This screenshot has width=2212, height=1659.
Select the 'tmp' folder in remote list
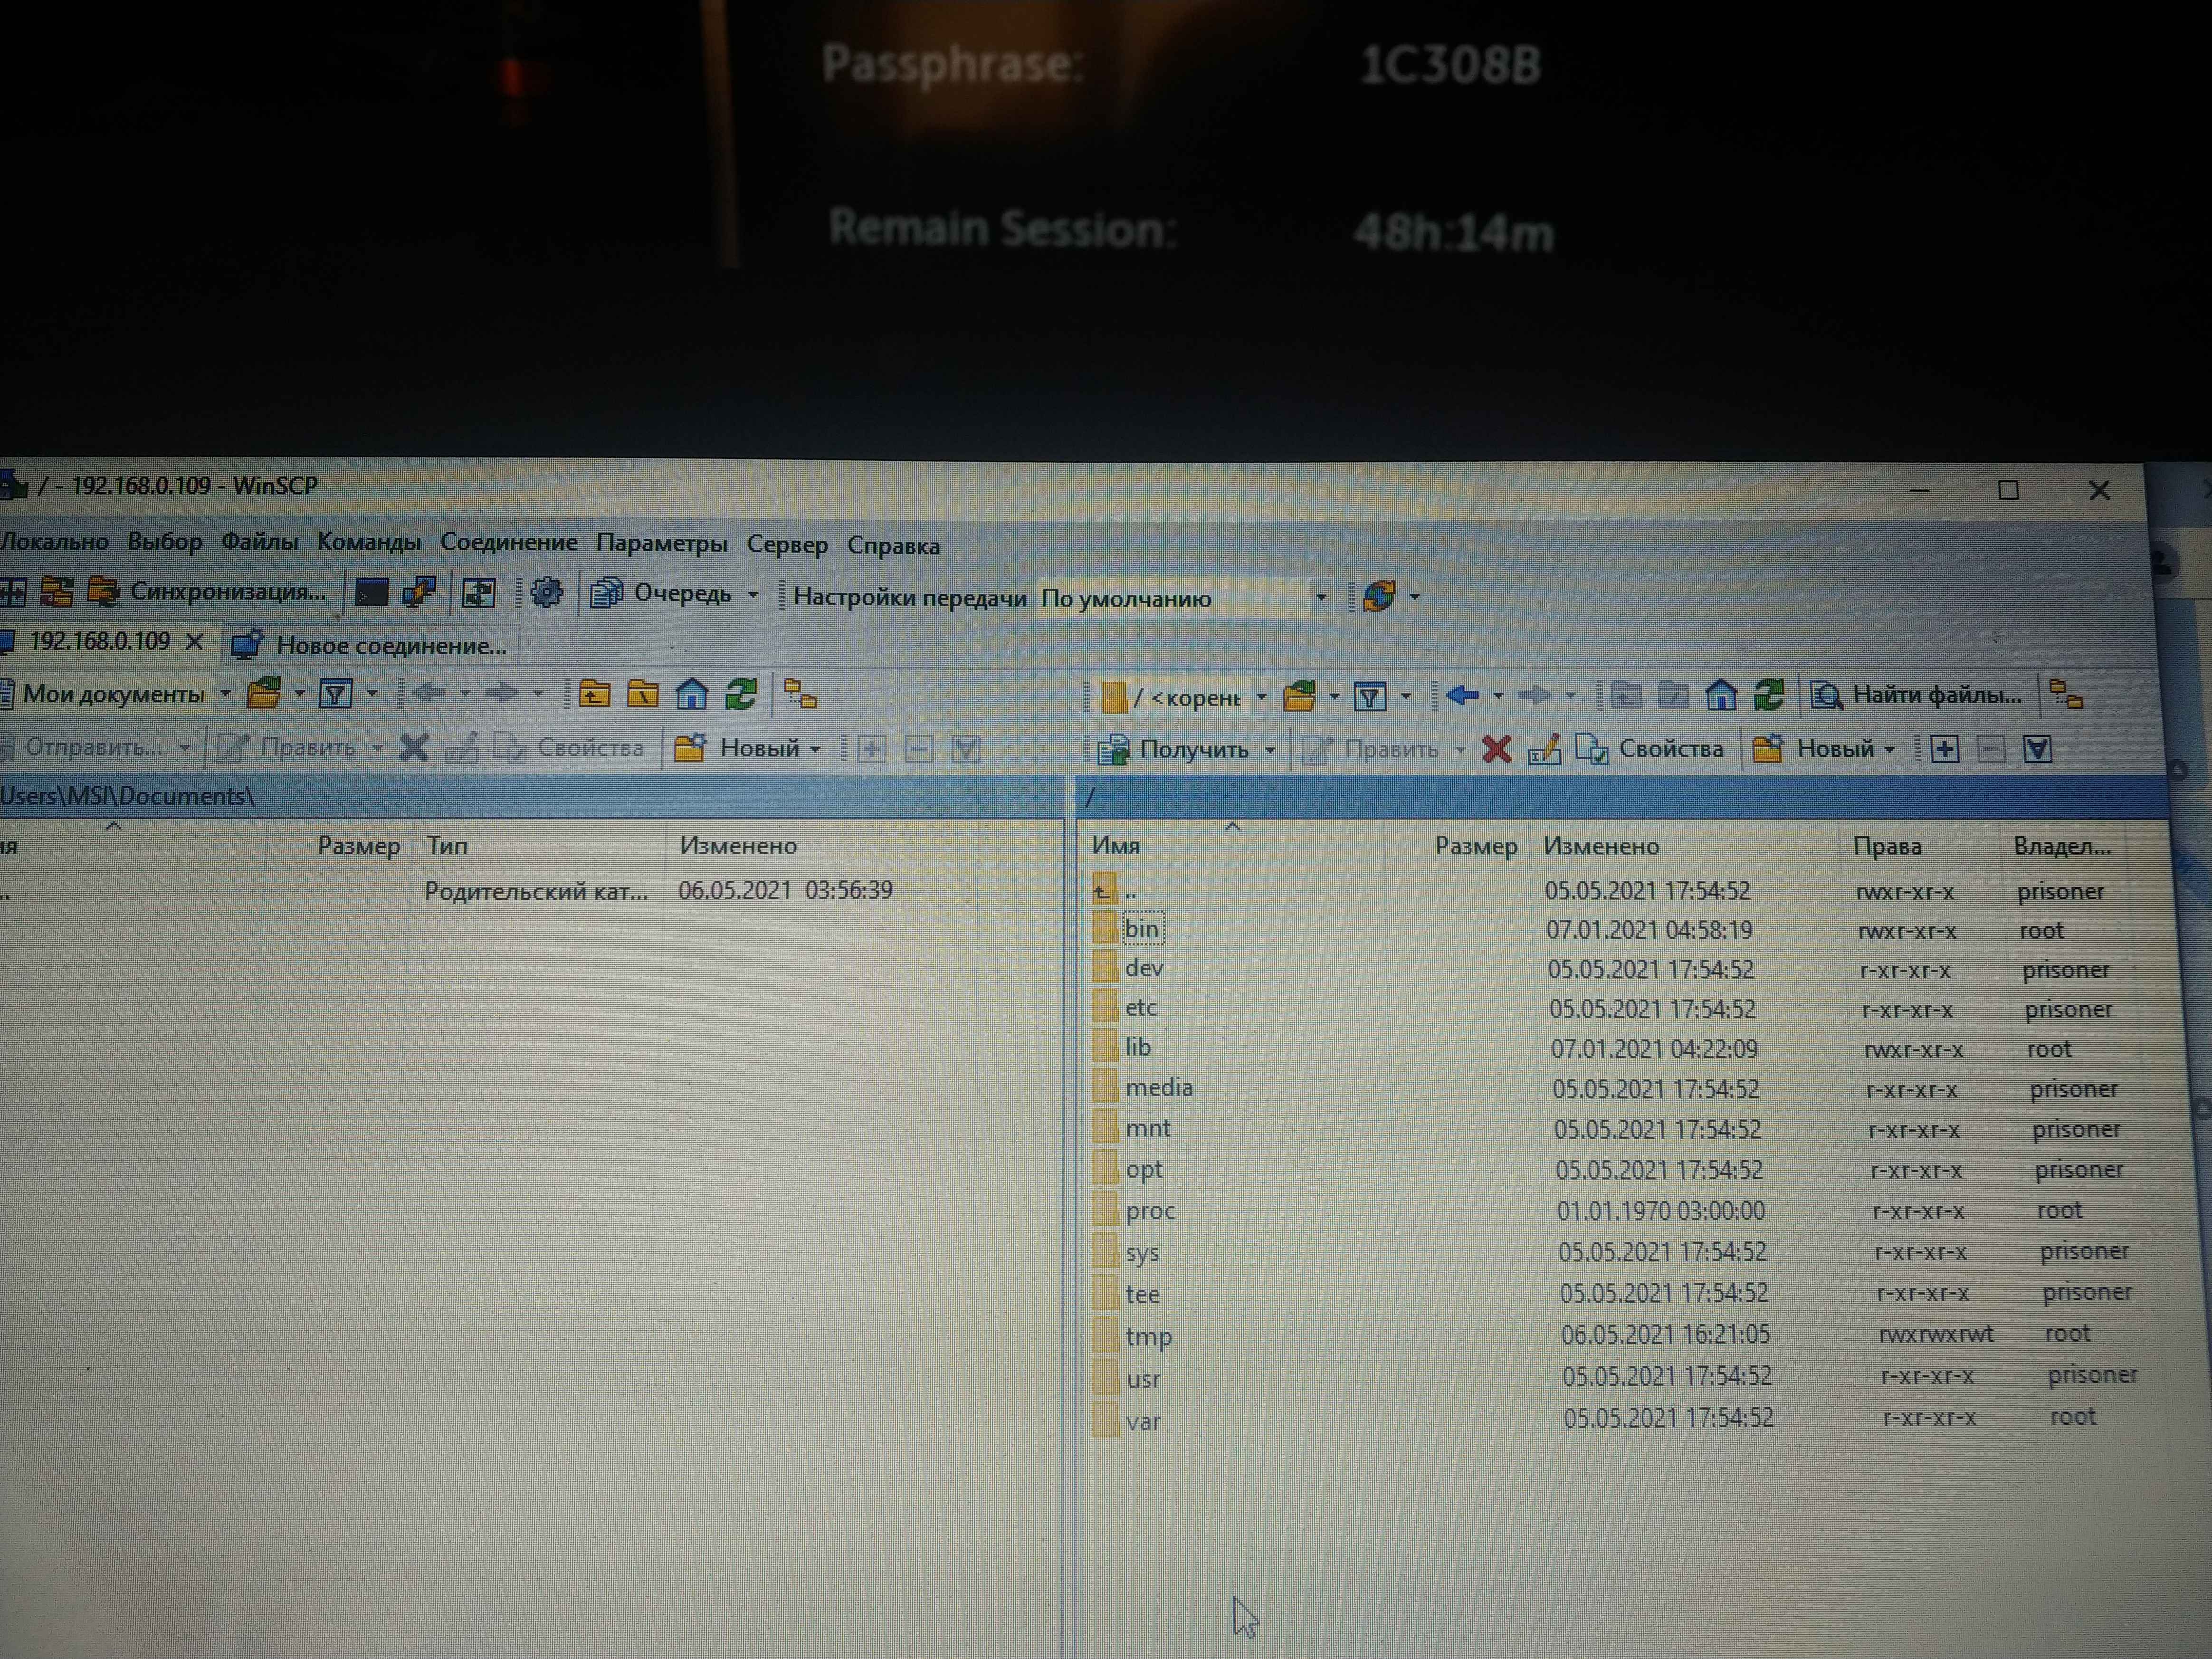pos(1148,1336)
